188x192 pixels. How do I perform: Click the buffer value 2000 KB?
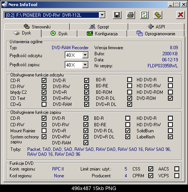pyautogui.click(x=170, y=53)
